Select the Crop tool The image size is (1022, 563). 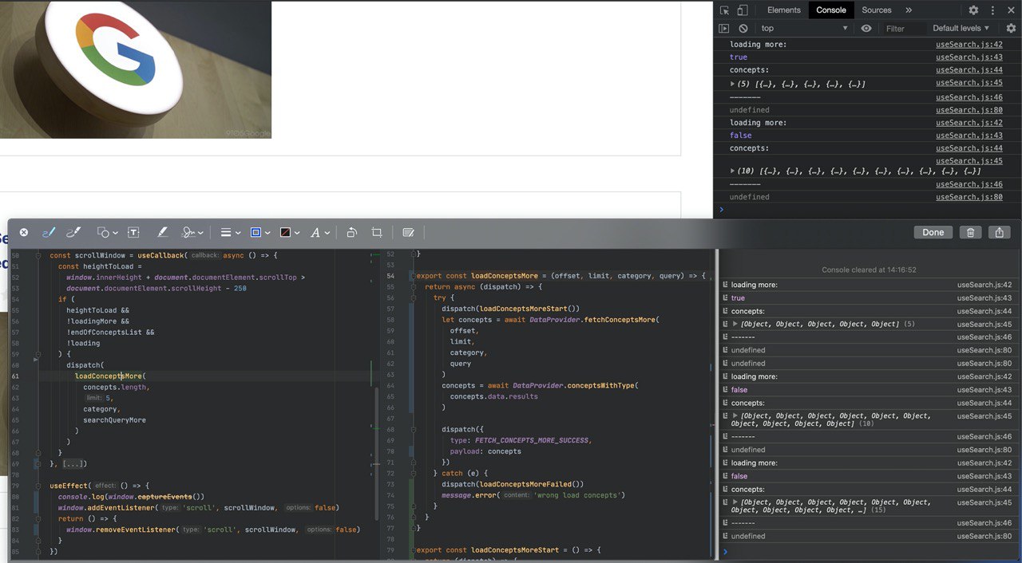coord(377,232)
